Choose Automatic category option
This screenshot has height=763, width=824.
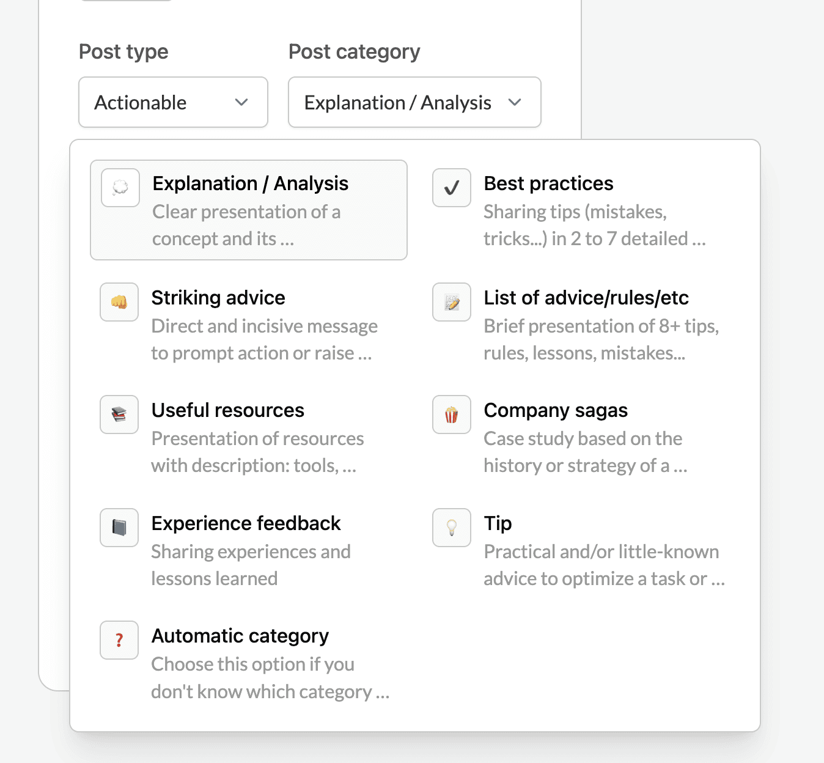tap(240, 636)
